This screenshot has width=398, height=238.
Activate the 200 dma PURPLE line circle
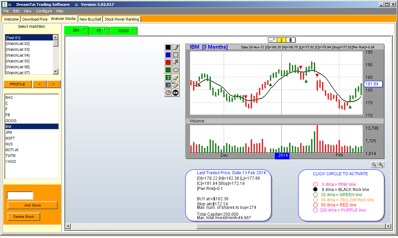click(316, 210)
